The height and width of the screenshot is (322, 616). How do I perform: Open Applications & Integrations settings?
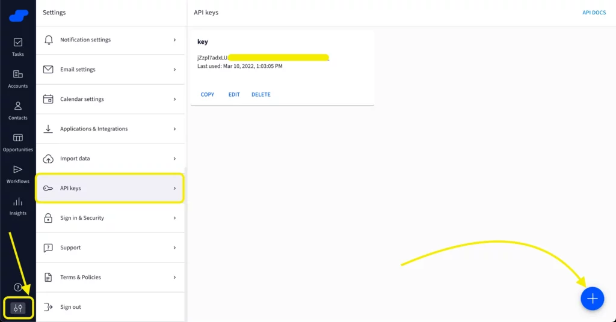coord(94,129)
